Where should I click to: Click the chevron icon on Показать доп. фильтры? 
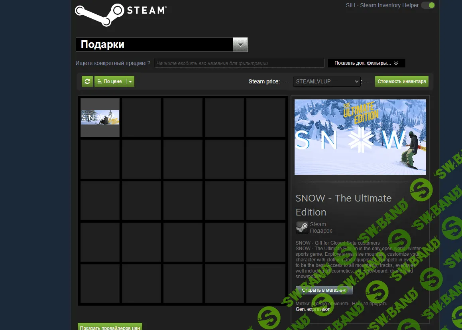396,63
